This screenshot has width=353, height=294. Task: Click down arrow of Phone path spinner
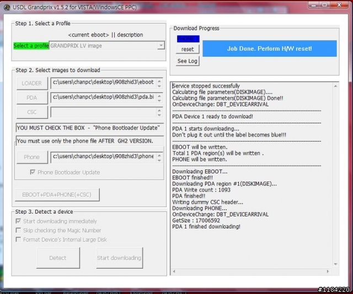pos(159,160)
